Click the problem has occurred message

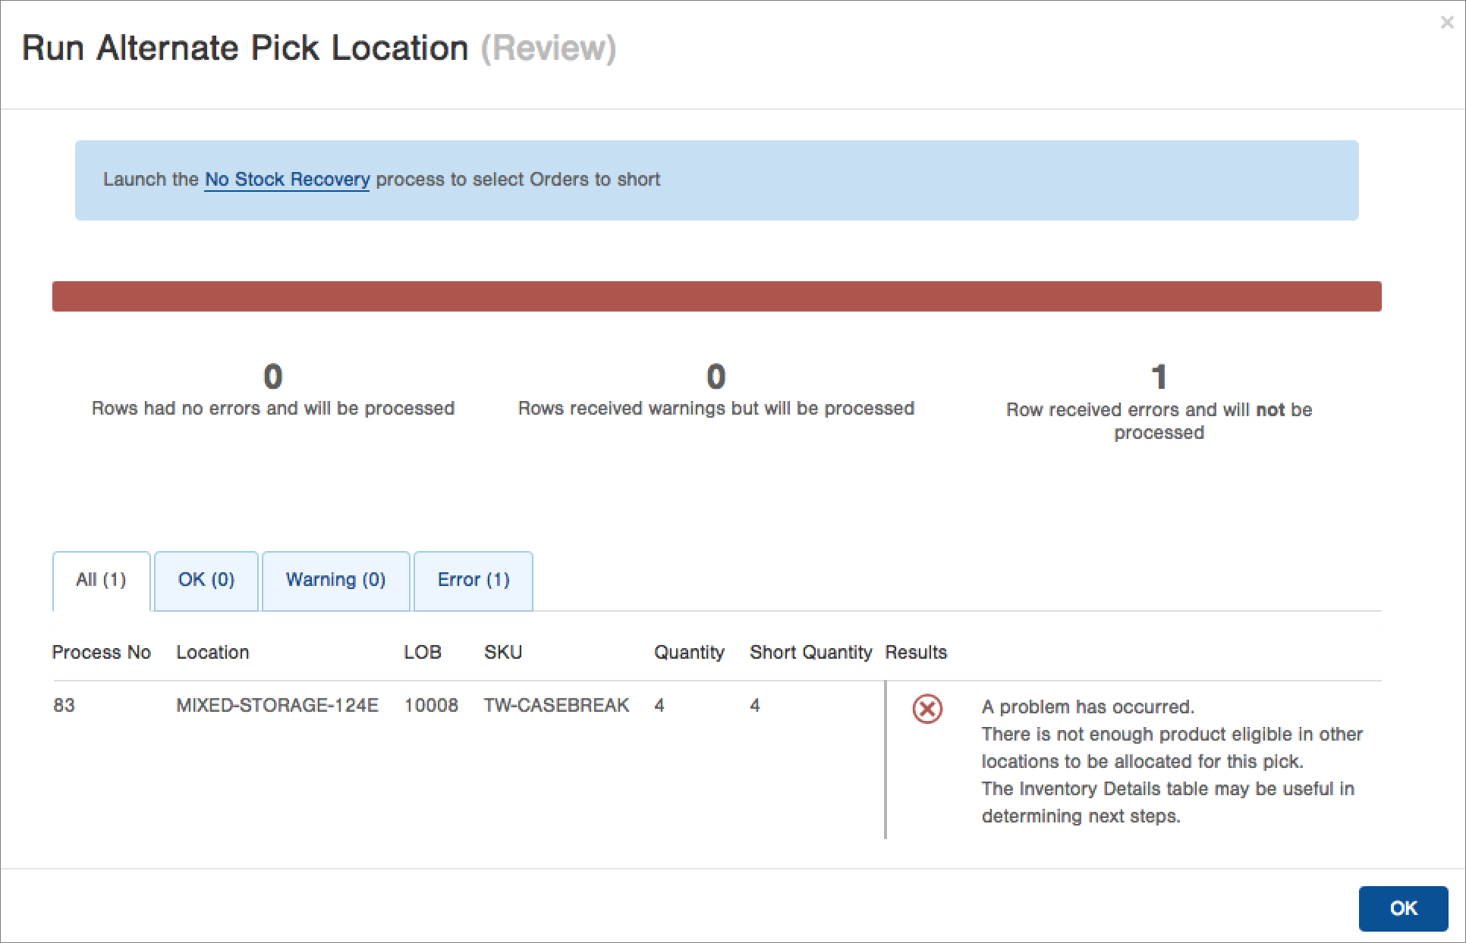1087,707
